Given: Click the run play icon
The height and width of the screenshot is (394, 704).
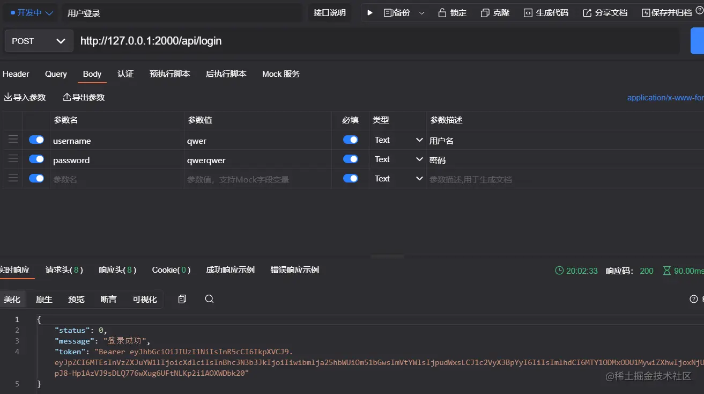Looking at the screenshot, I should tap(370, 12).
